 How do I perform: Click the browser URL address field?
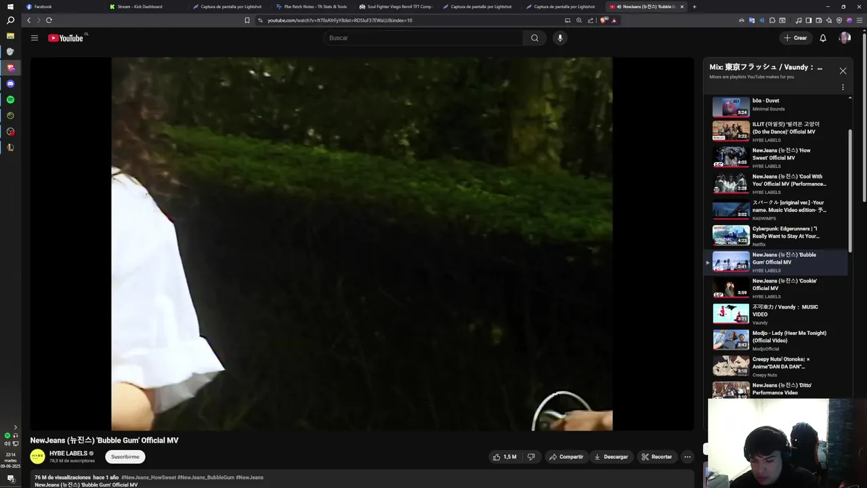pos(406,20)
